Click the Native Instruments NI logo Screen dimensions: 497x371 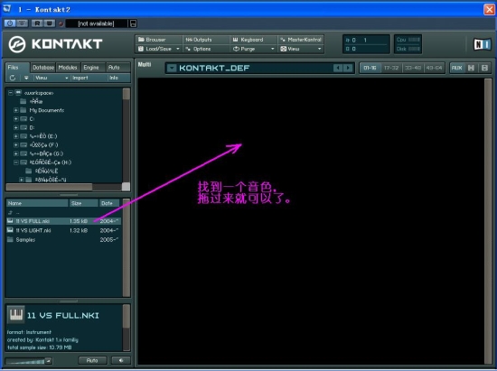coord(482,44)
